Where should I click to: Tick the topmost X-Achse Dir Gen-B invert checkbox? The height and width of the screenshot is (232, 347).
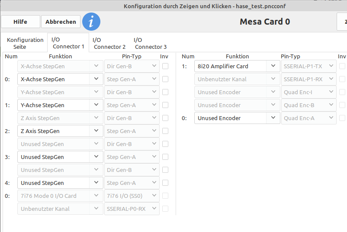click(x=165, y=66)
